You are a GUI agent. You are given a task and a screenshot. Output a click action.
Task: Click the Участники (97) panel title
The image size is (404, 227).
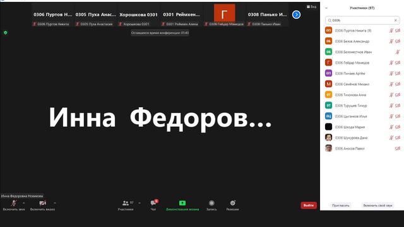point(362,8)
